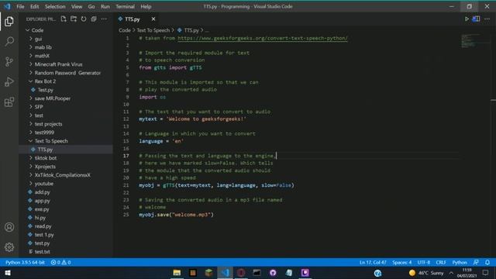Open the Search view in activity bar
Screen dimensions: 496x279
click(x=9, y=41)
